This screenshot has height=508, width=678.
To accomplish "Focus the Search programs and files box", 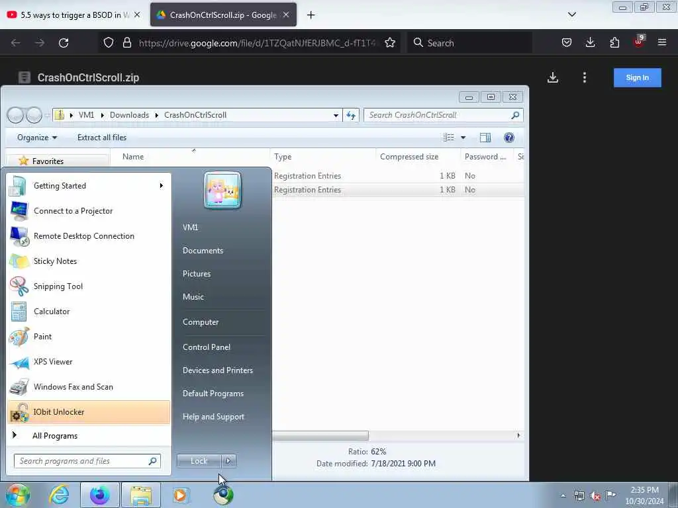I will coord(87,461).
